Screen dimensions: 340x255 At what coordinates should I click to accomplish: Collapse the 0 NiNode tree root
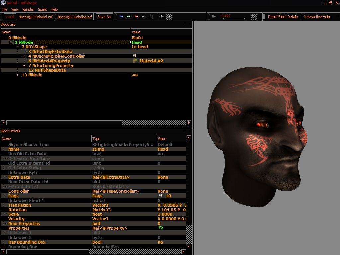pyautogui.click(x=4, y=38)
